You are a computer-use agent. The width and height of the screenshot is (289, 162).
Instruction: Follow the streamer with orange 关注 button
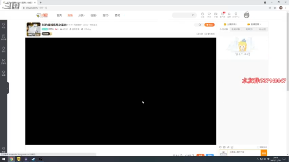pyautogui.click(x=210, y=25)
